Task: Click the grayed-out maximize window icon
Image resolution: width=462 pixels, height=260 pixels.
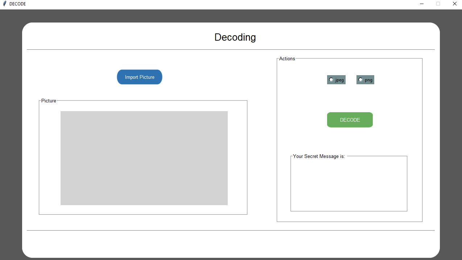Action: click(x=438, y=4)
